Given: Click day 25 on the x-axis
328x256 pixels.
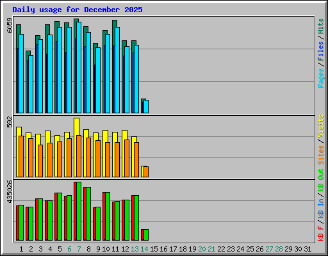Looking at the screenshot, I should (x=250, y=249).
